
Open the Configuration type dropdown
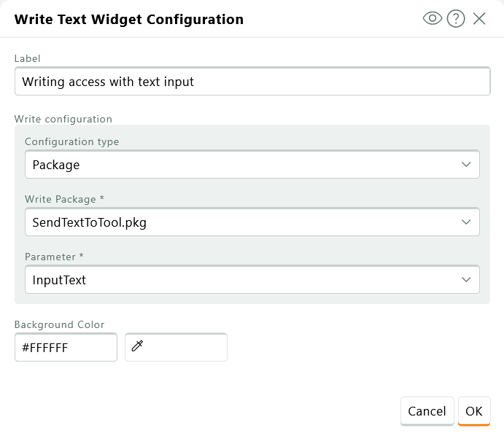pyautogui.click(x=252, y=165)
